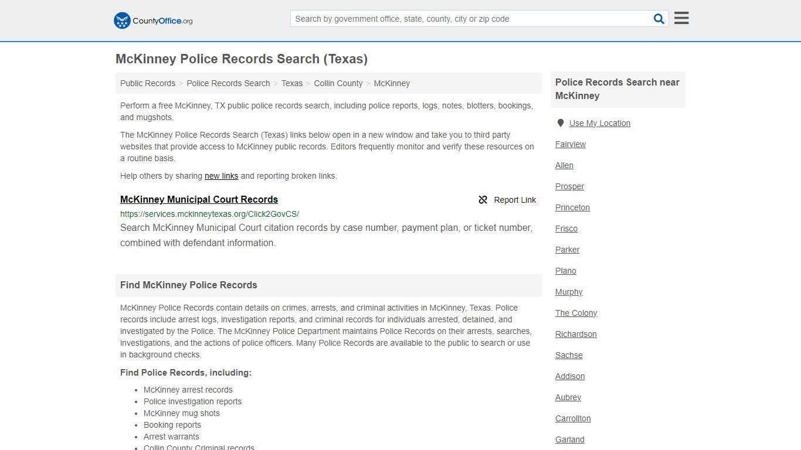Go to Public Records breadcrumb
Image resolution: width=801 pixels, height=450 pixels.
point(148,83)
